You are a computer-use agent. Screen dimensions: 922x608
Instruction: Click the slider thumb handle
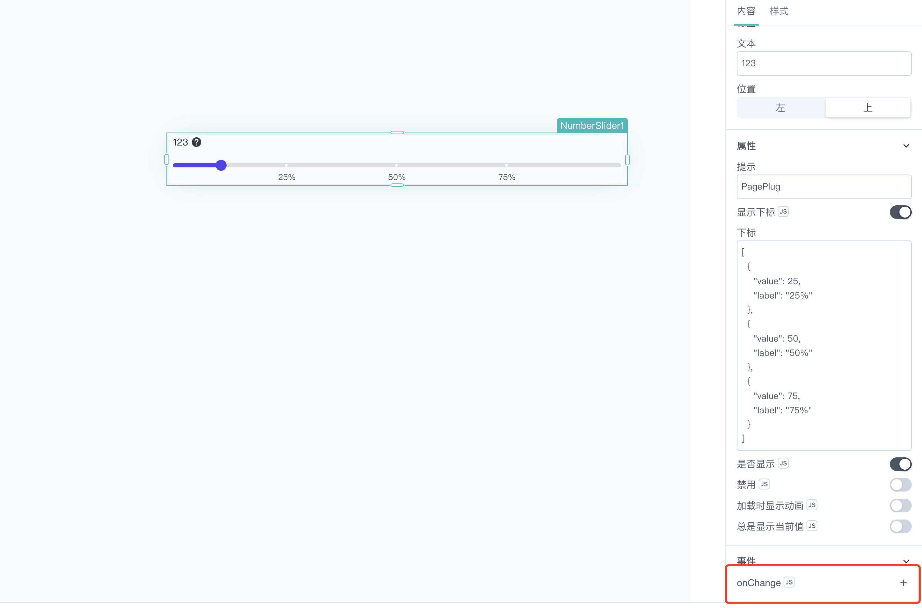pos(221,165)
